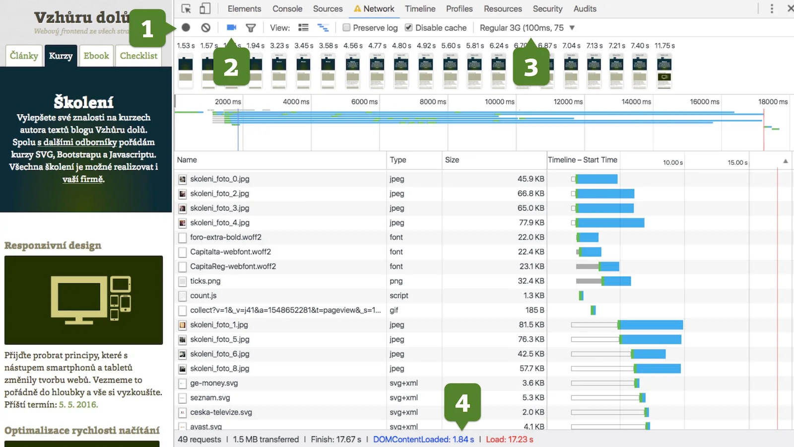Toggle the waterfall overview view

323,28
